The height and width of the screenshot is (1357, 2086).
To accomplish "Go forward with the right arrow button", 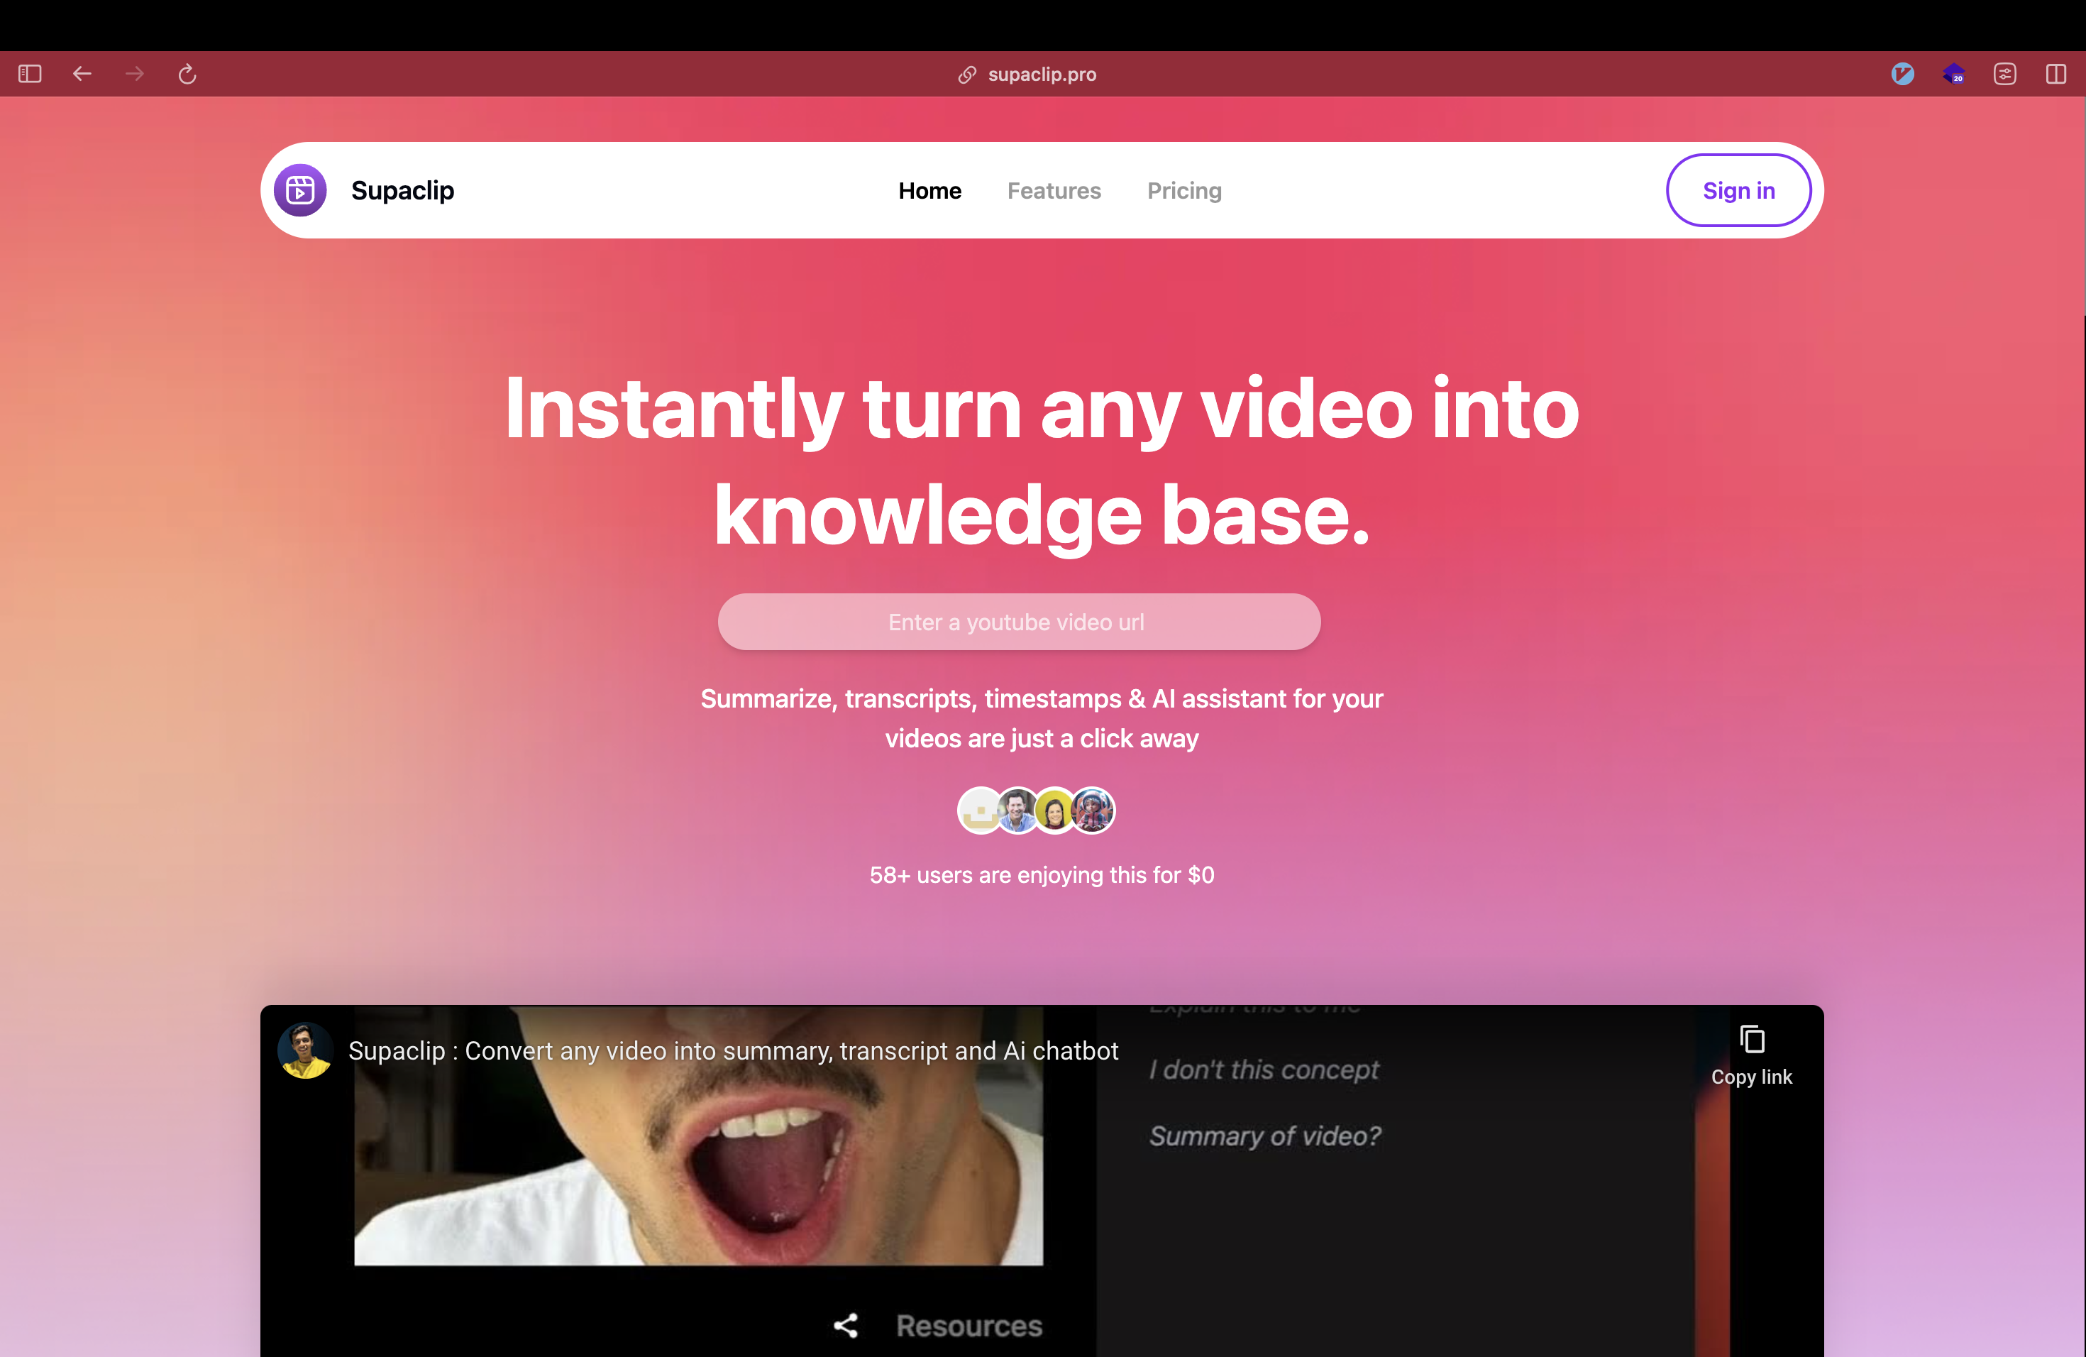I will pyautogui.click(x=135, y=74).
